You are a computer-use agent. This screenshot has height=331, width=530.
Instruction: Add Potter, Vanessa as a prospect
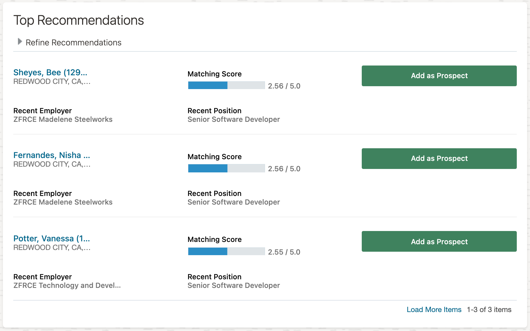coord(439,241)
